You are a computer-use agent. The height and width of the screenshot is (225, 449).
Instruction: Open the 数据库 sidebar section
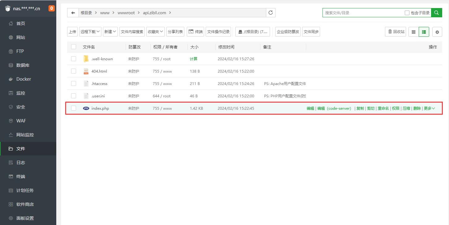click(x=28, y=65)
